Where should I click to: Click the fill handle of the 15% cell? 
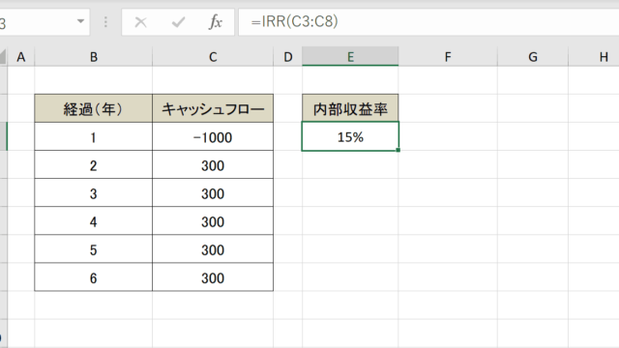398,151
